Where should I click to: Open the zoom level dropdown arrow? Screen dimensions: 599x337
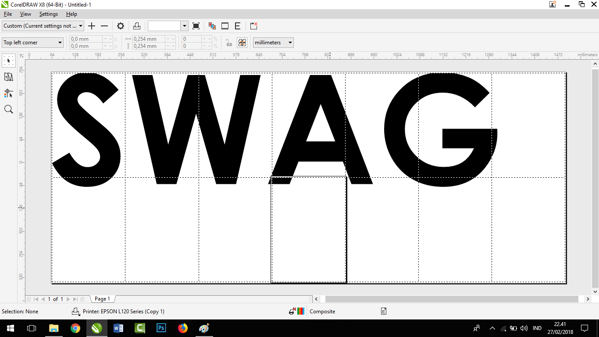pyautogui.click(x=185, y=26)
